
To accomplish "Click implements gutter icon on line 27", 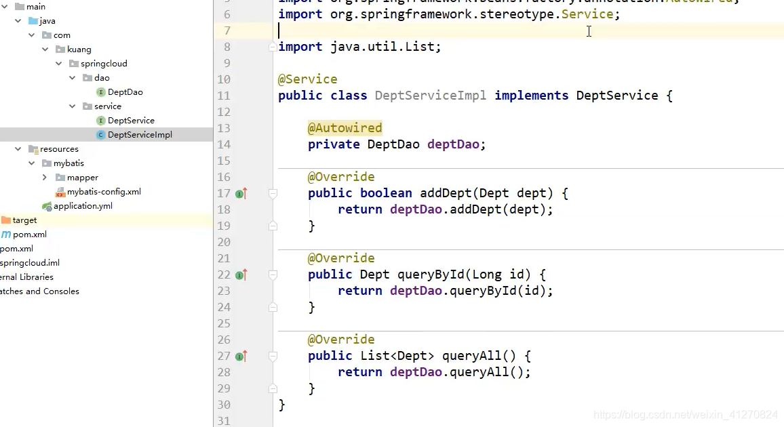I will pos(241,356).
